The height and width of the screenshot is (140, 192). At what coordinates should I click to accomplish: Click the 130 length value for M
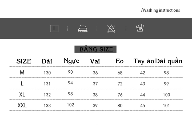click(47, 73)
